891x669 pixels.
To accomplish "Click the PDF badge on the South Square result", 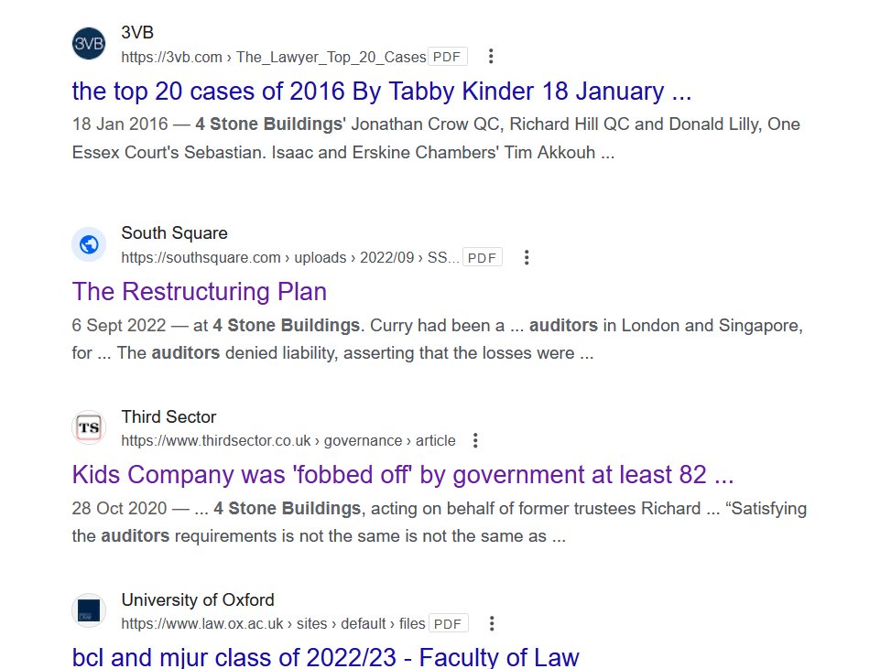I will point(483,257).
